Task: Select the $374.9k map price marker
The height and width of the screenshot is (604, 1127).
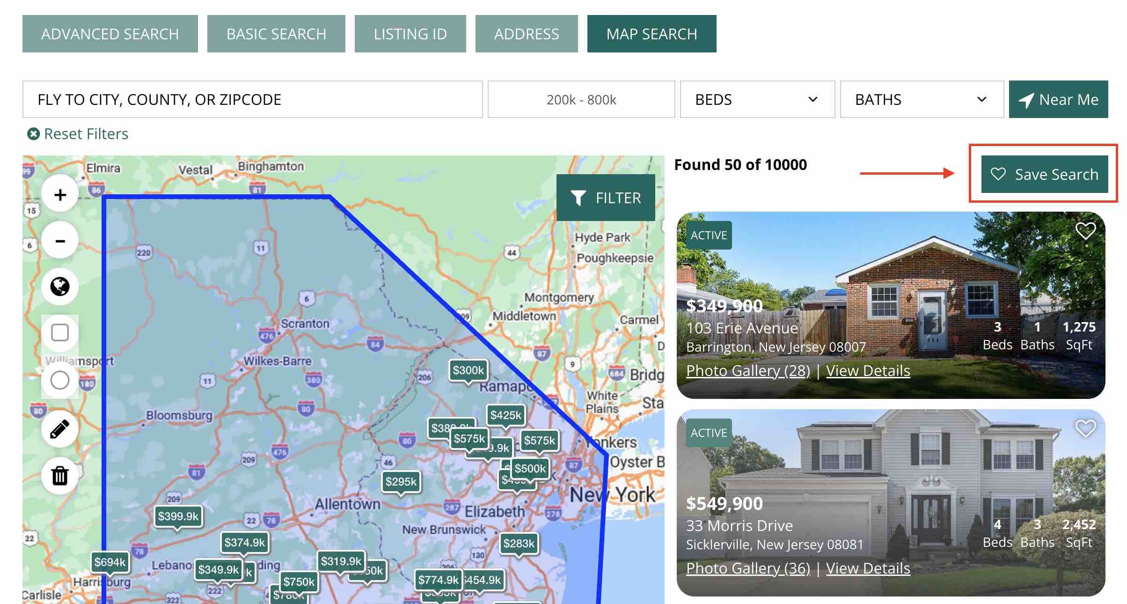Action: (245, 543)
